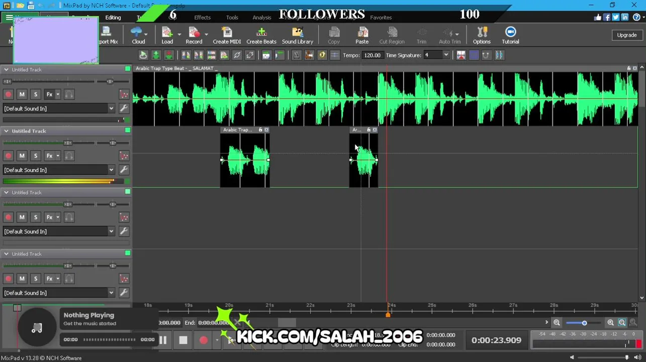
Task: Click the transport Record button
Action: pos(203,340)
